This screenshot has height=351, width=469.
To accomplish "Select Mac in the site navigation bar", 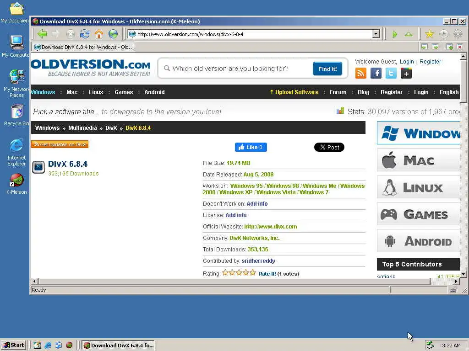I will coord(72,92).
